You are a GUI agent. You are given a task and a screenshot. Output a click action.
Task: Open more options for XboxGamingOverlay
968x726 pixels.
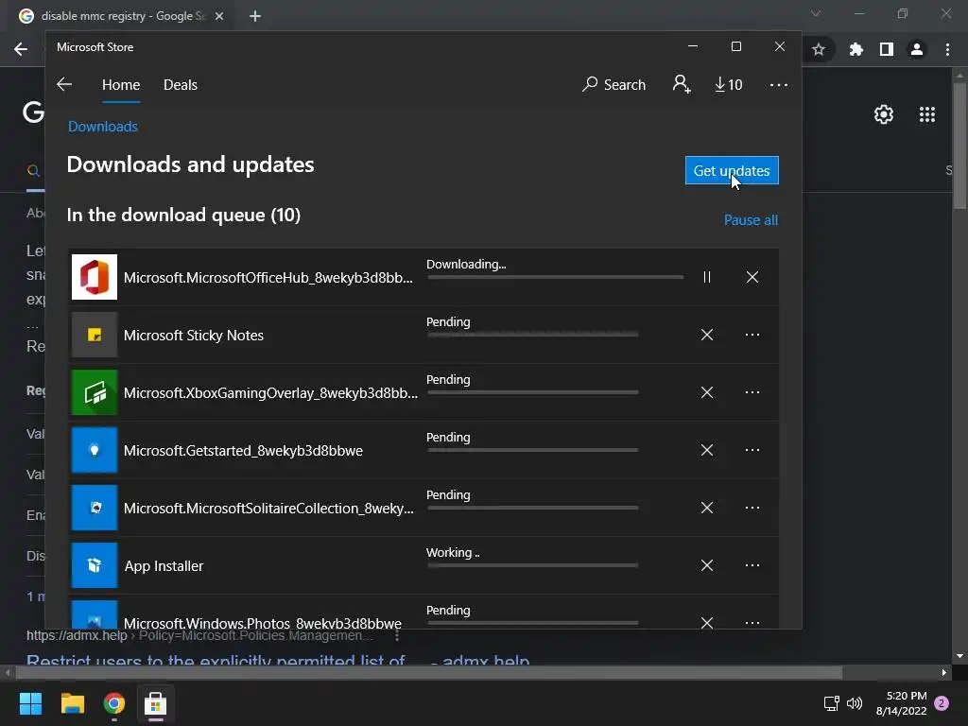coord(752,392)
